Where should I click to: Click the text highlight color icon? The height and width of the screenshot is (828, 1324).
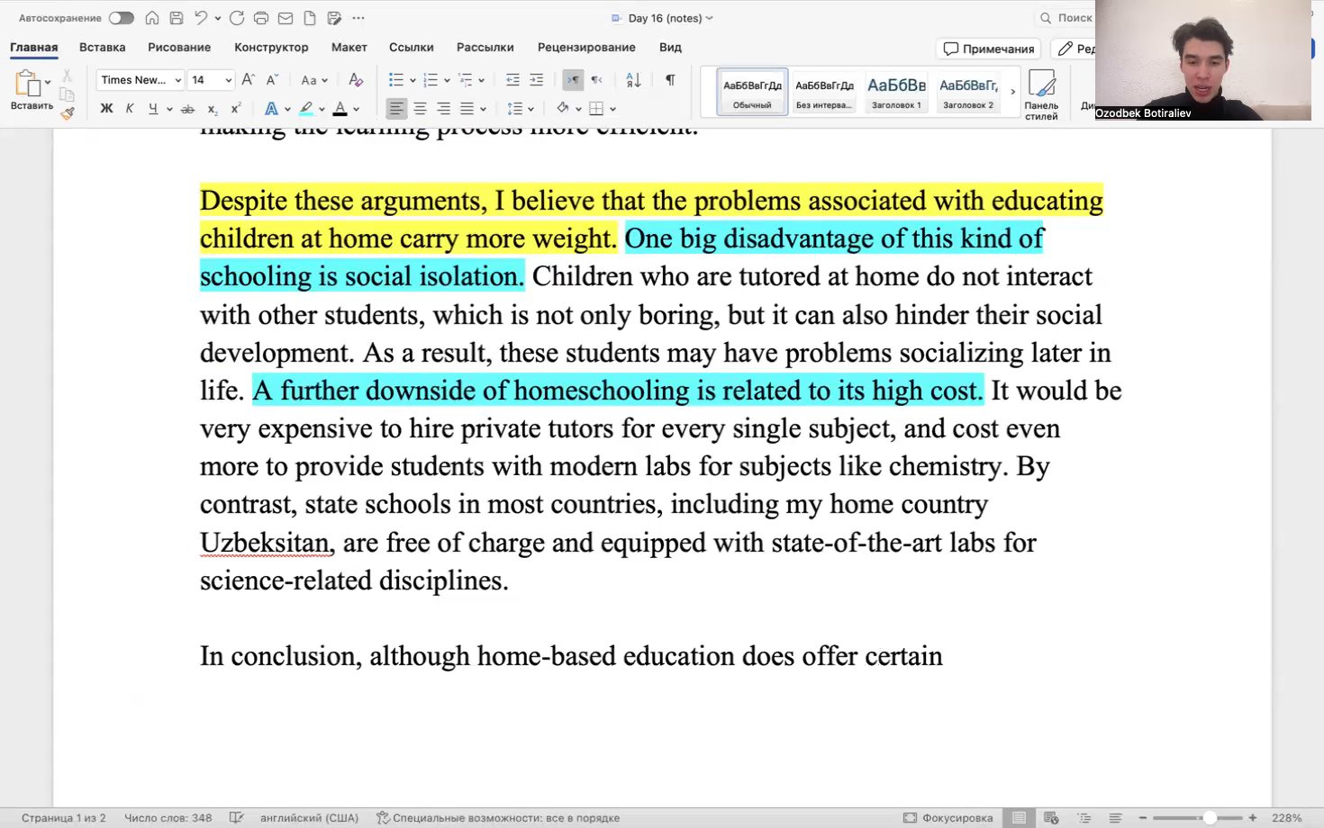coord(306,108)
